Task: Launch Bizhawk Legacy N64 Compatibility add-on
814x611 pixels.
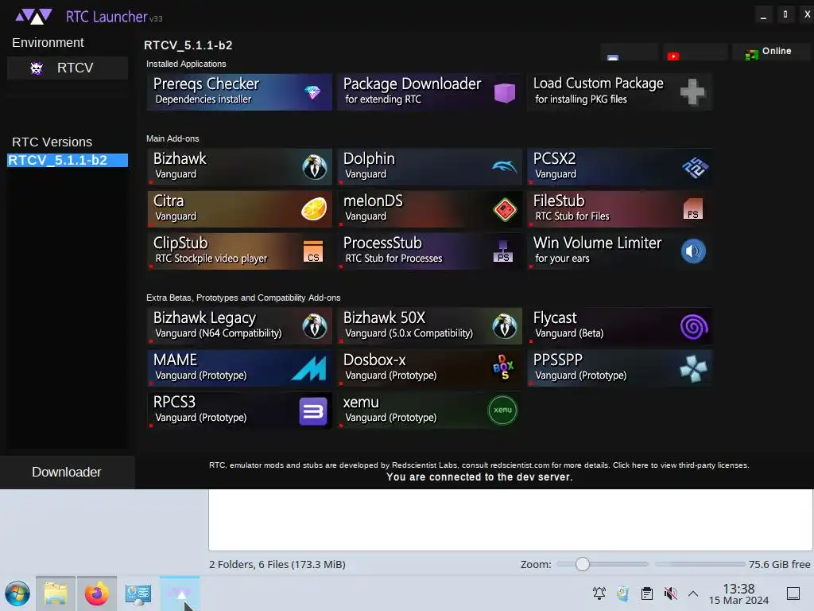Action: 239,325
